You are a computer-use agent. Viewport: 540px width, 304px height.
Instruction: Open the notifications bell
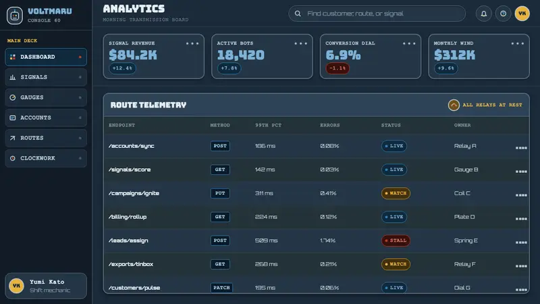(483, 14)
